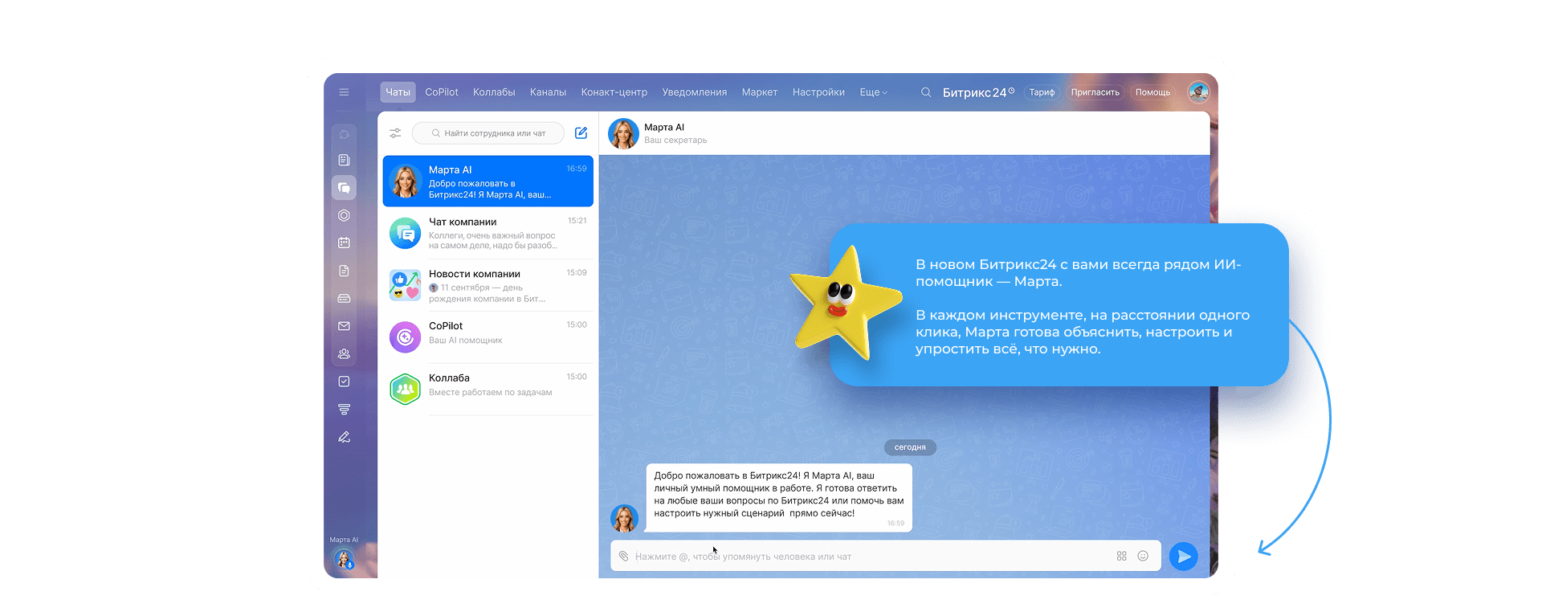Click the Марта AI avatar beside the welcome message
1542x612 pixels.
[624, 518]
